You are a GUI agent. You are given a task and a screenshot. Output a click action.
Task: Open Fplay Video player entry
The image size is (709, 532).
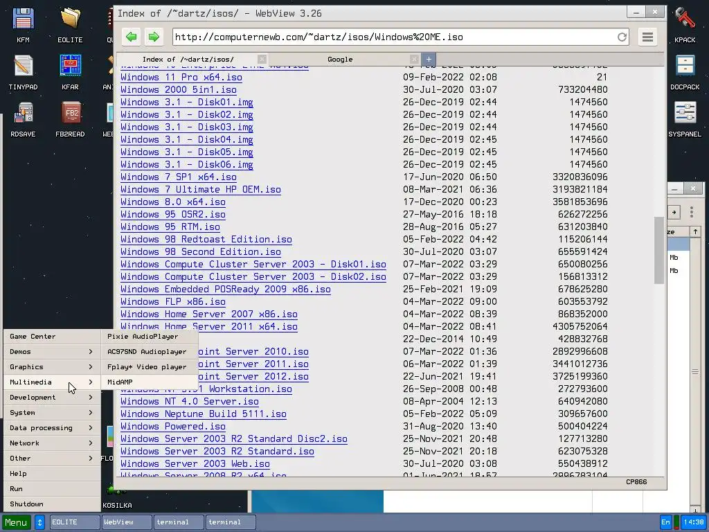point(150,367)
